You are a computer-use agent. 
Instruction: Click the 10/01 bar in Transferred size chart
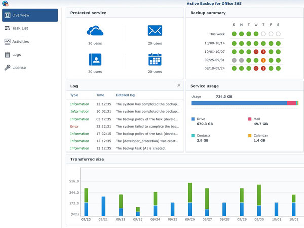pos(276,209)
